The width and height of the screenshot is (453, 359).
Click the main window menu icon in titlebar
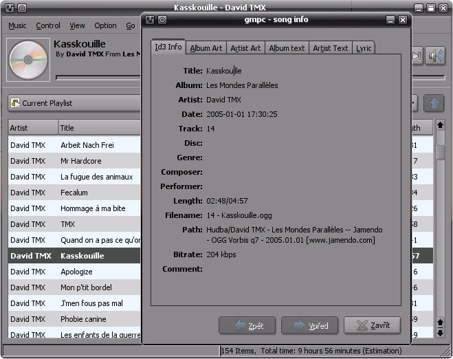point(10,8)
